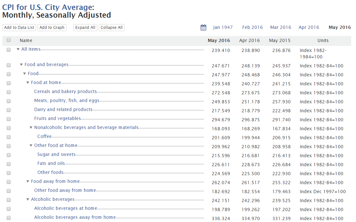
Task: Choose the Feb 2016 date option
Action: tap(252, 27)
